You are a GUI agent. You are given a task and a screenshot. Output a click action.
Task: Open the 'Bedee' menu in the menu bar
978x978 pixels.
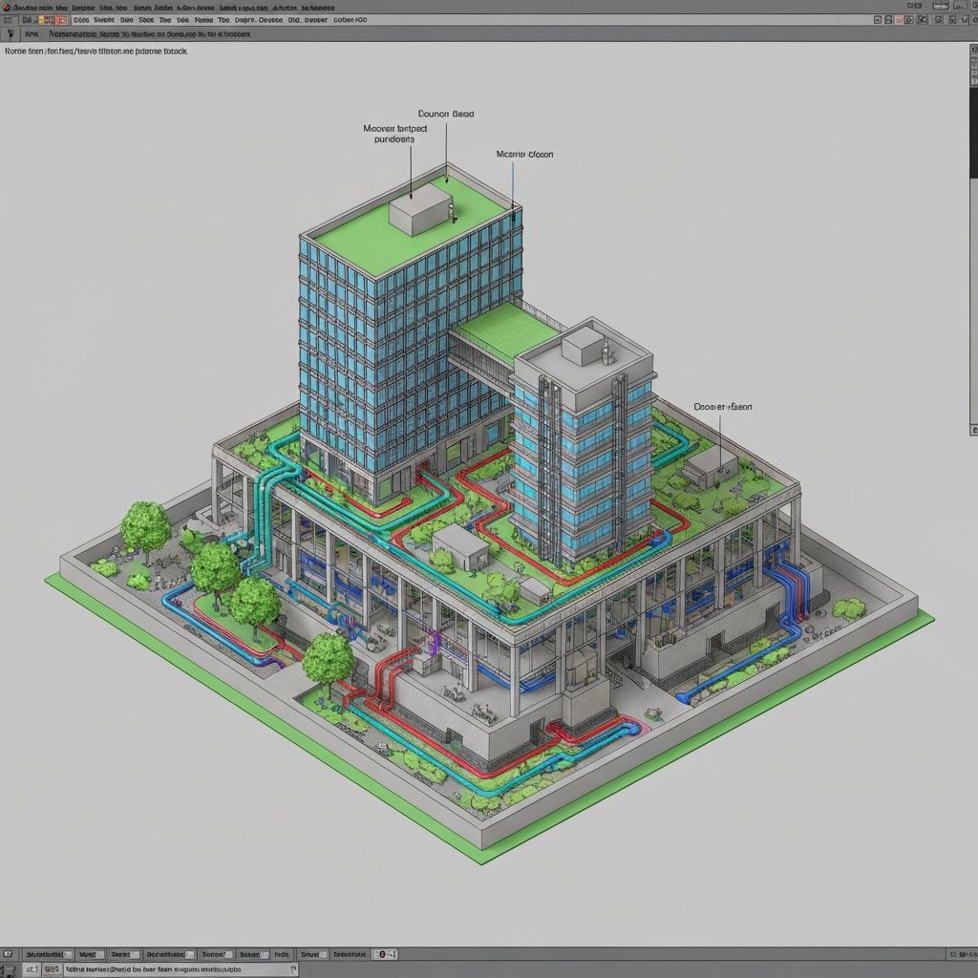tap(83, 6)
